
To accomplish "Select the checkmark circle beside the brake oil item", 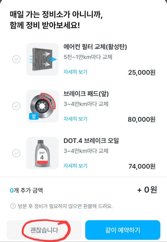I will 16,153.
